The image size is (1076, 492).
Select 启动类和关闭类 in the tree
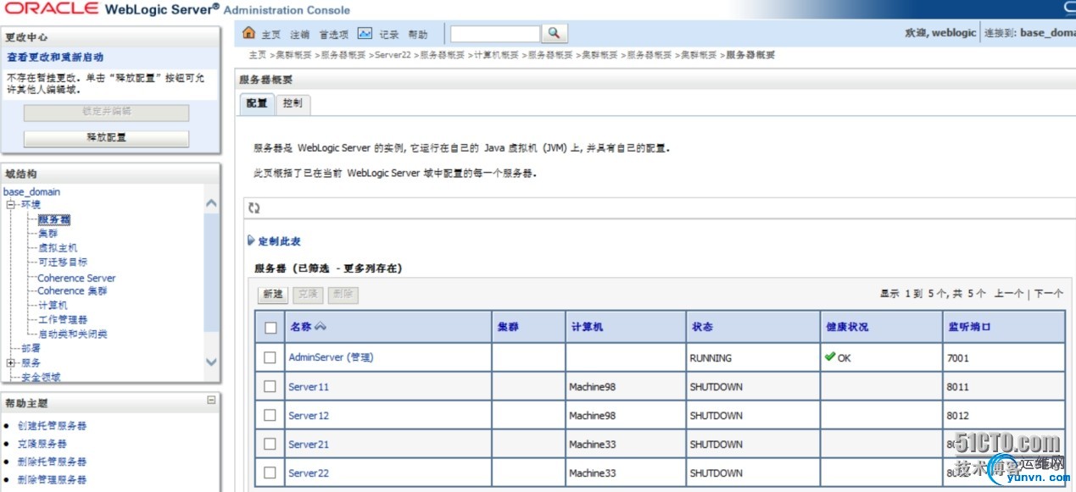tap(72, 334)
